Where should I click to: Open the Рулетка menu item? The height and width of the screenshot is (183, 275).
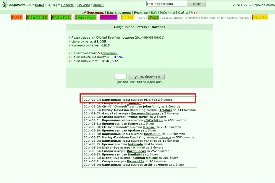click(x=141, y=13)
